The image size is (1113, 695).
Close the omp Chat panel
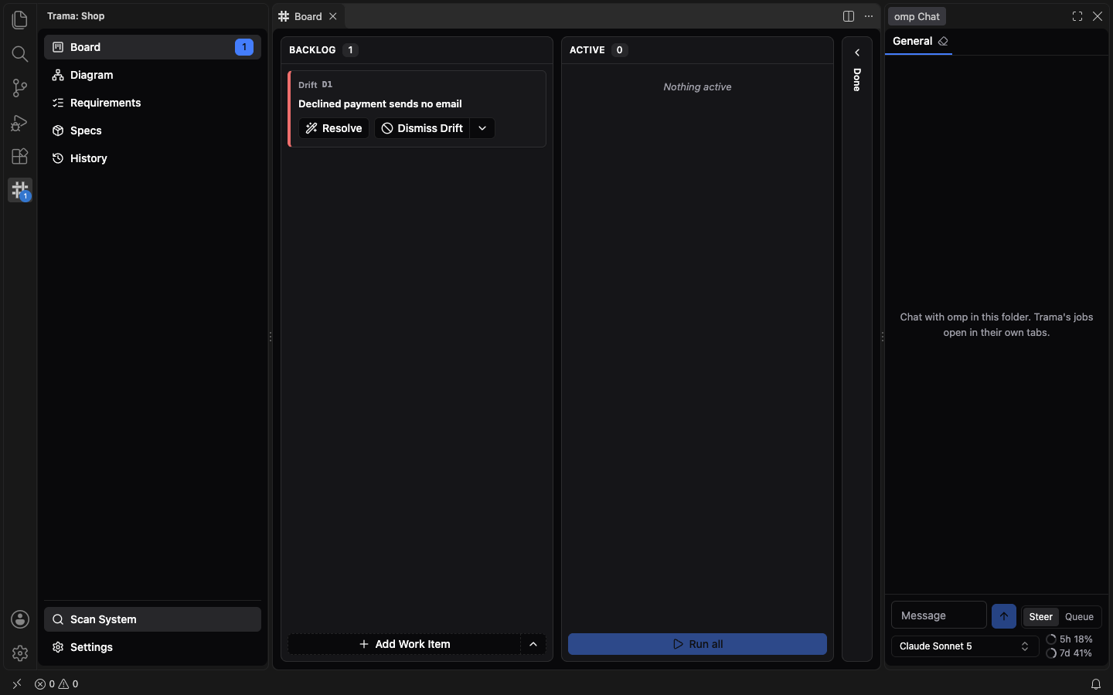pyautogui.click(x=1098, y=16)
